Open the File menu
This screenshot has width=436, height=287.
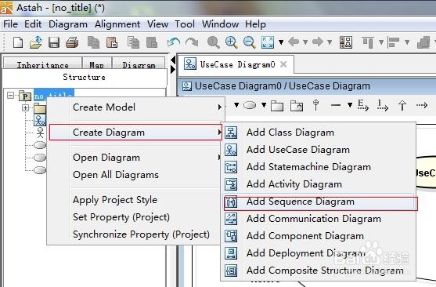[10, 24]
